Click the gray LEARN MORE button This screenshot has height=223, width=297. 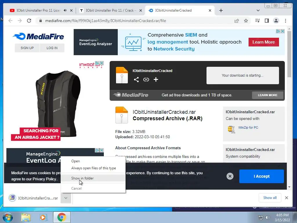tap(267, 95)
